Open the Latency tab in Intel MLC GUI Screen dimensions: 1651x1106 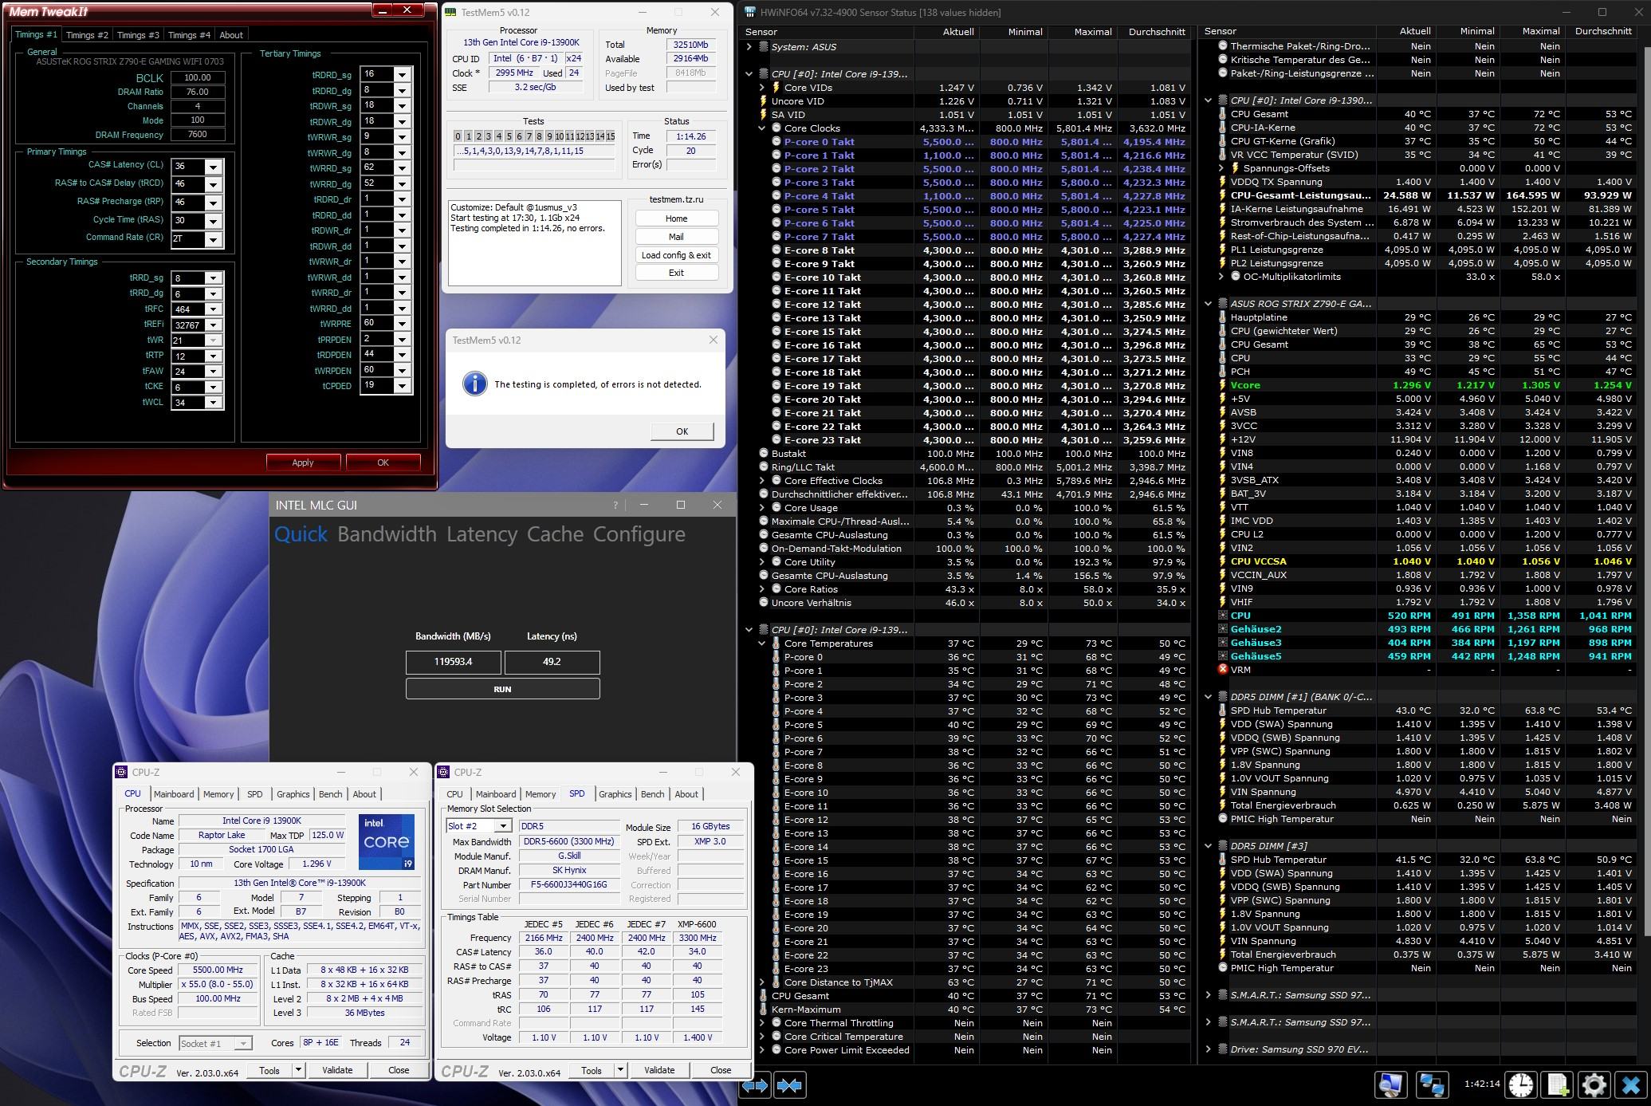(x=482, y=534)
